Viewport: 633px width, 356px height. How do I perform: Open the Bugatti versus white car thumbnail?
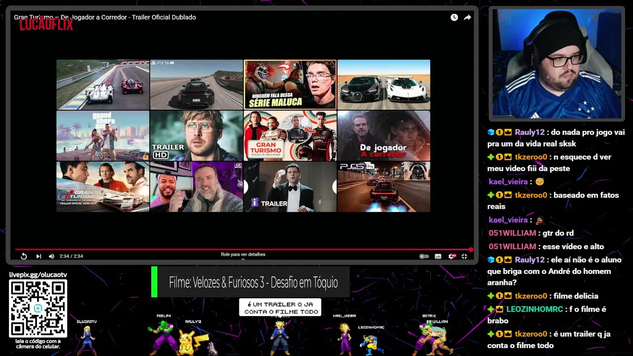(x=384, y=85)
